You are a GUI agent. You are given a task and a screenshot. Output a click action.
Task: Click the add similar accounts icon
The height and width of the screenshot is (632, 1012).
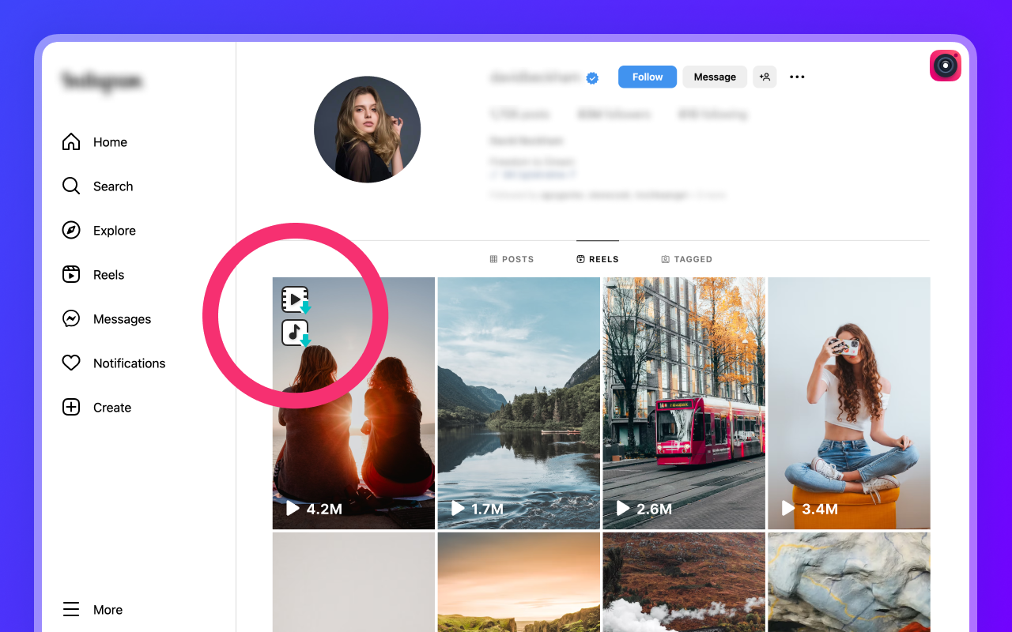coord(765,77)
